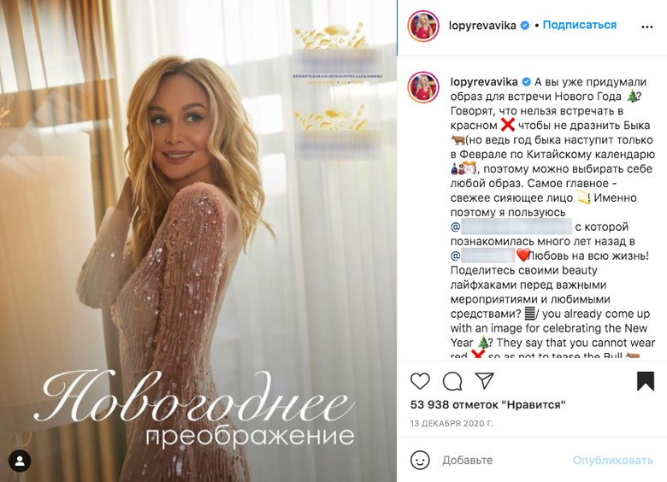The image size is (667, 482).
Task: Click the header profile avatar
Action: click(423, 26)
